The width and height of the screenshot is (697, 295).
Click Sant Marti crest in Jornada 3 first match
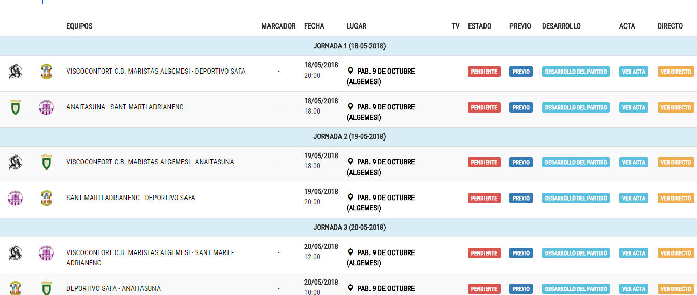click(x=46, y=253)
